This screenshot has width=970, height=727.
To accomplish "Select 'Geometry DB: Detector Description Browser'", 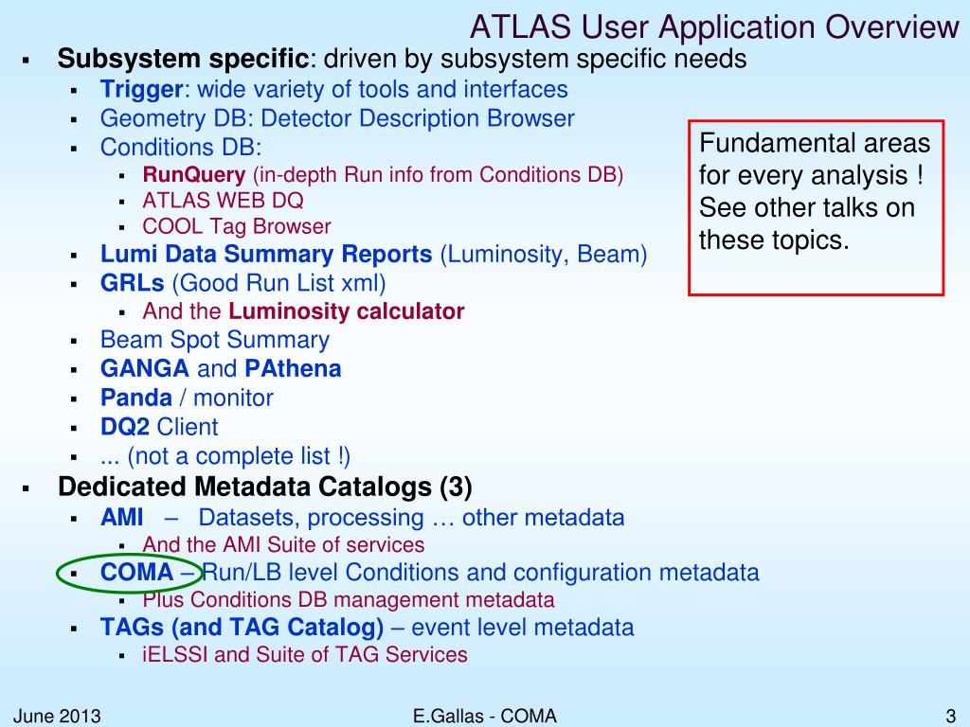I will pyautogui.click(x=337, y=118).
